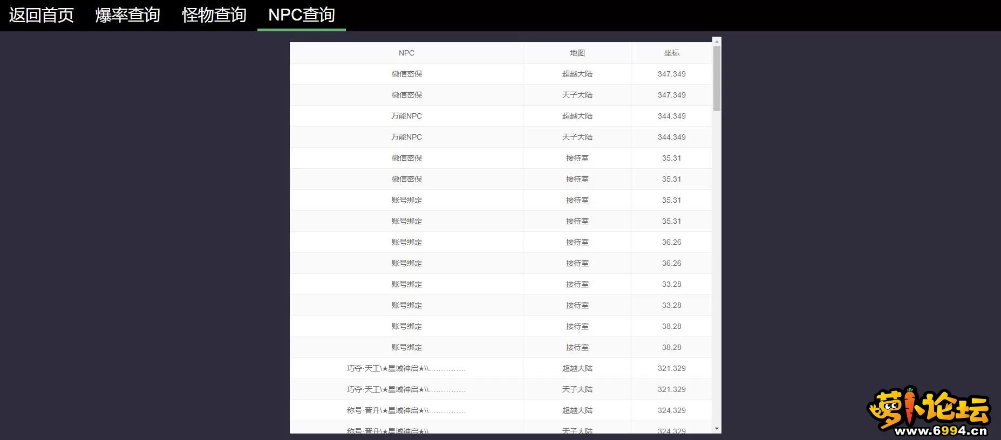Screen dimensions: 1001x440
Task: Click the table's vertical scrollbar thumb
Action: point(717,78)
